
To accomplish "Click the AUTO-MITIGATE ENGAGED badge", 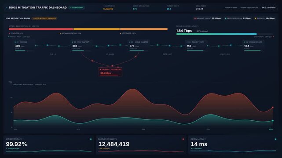I will (x=44, y=18).
